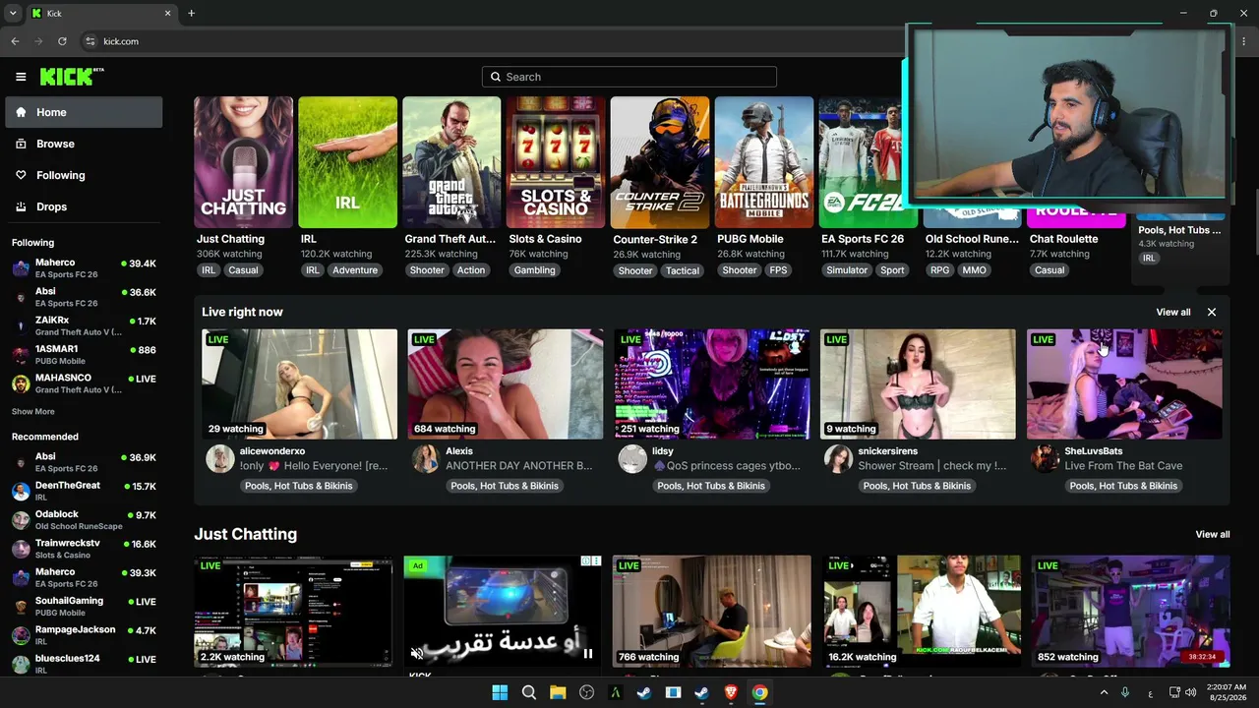Click the FPS tag under PUBG Mobile

coord(779,270)
